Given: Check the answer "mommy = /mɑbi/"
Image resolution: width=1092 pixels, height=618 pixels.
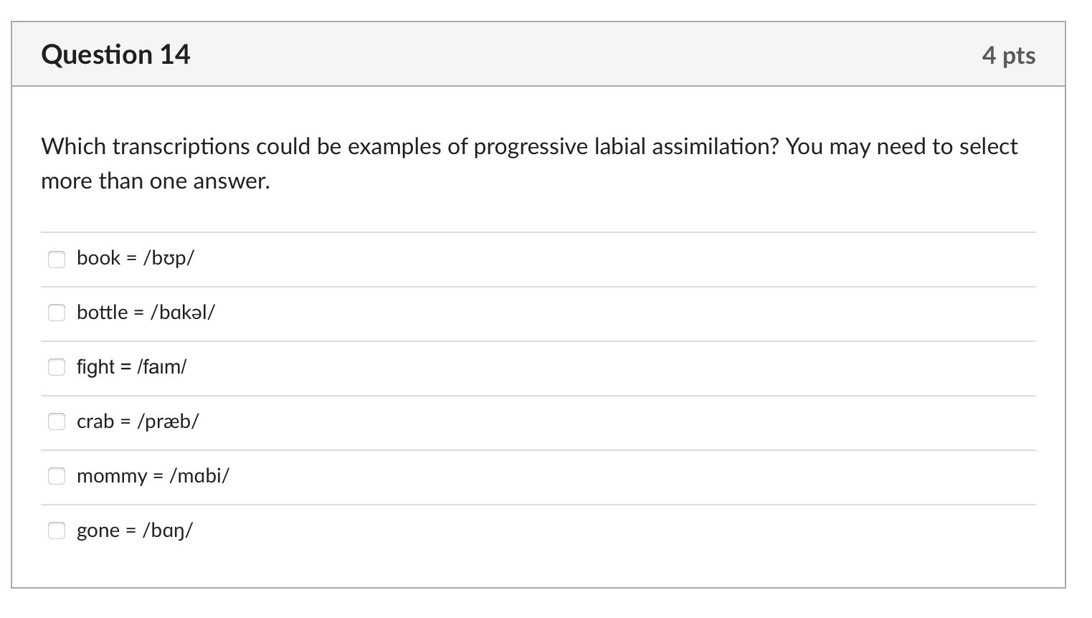Looking at the screenshot, I should coord(56,475).
